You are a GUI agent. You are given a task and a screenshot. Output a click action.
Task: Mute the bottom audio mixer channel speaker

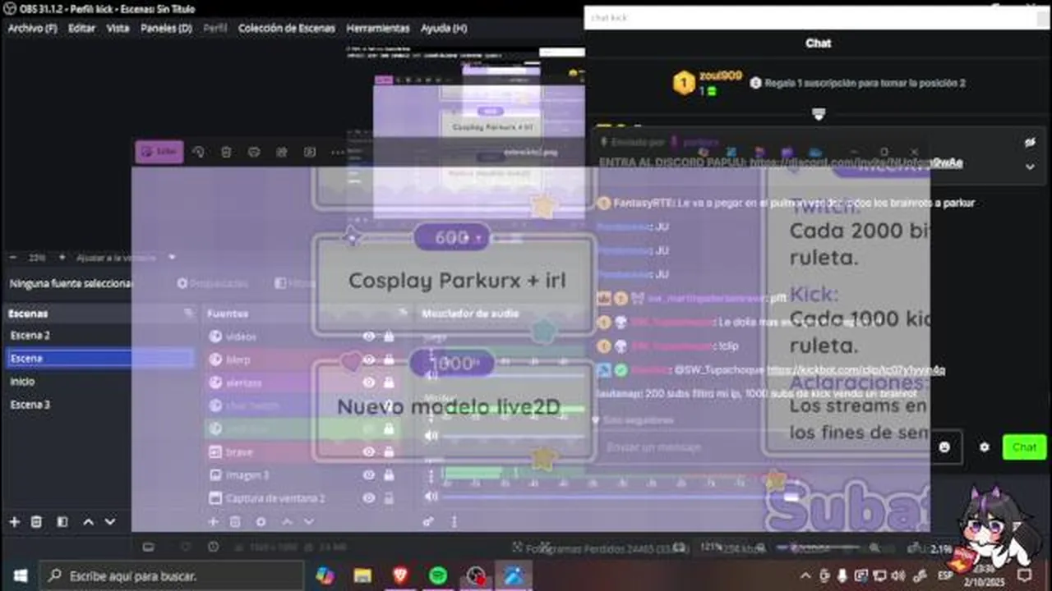[x=431, y=497]
